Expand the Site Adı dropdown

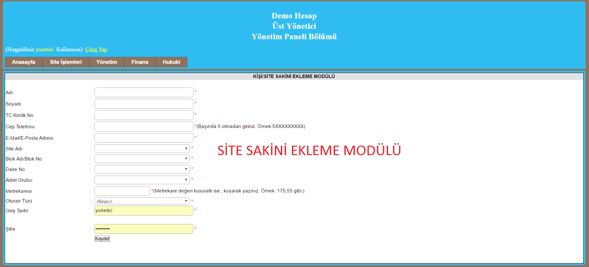(x=142, y=149)
